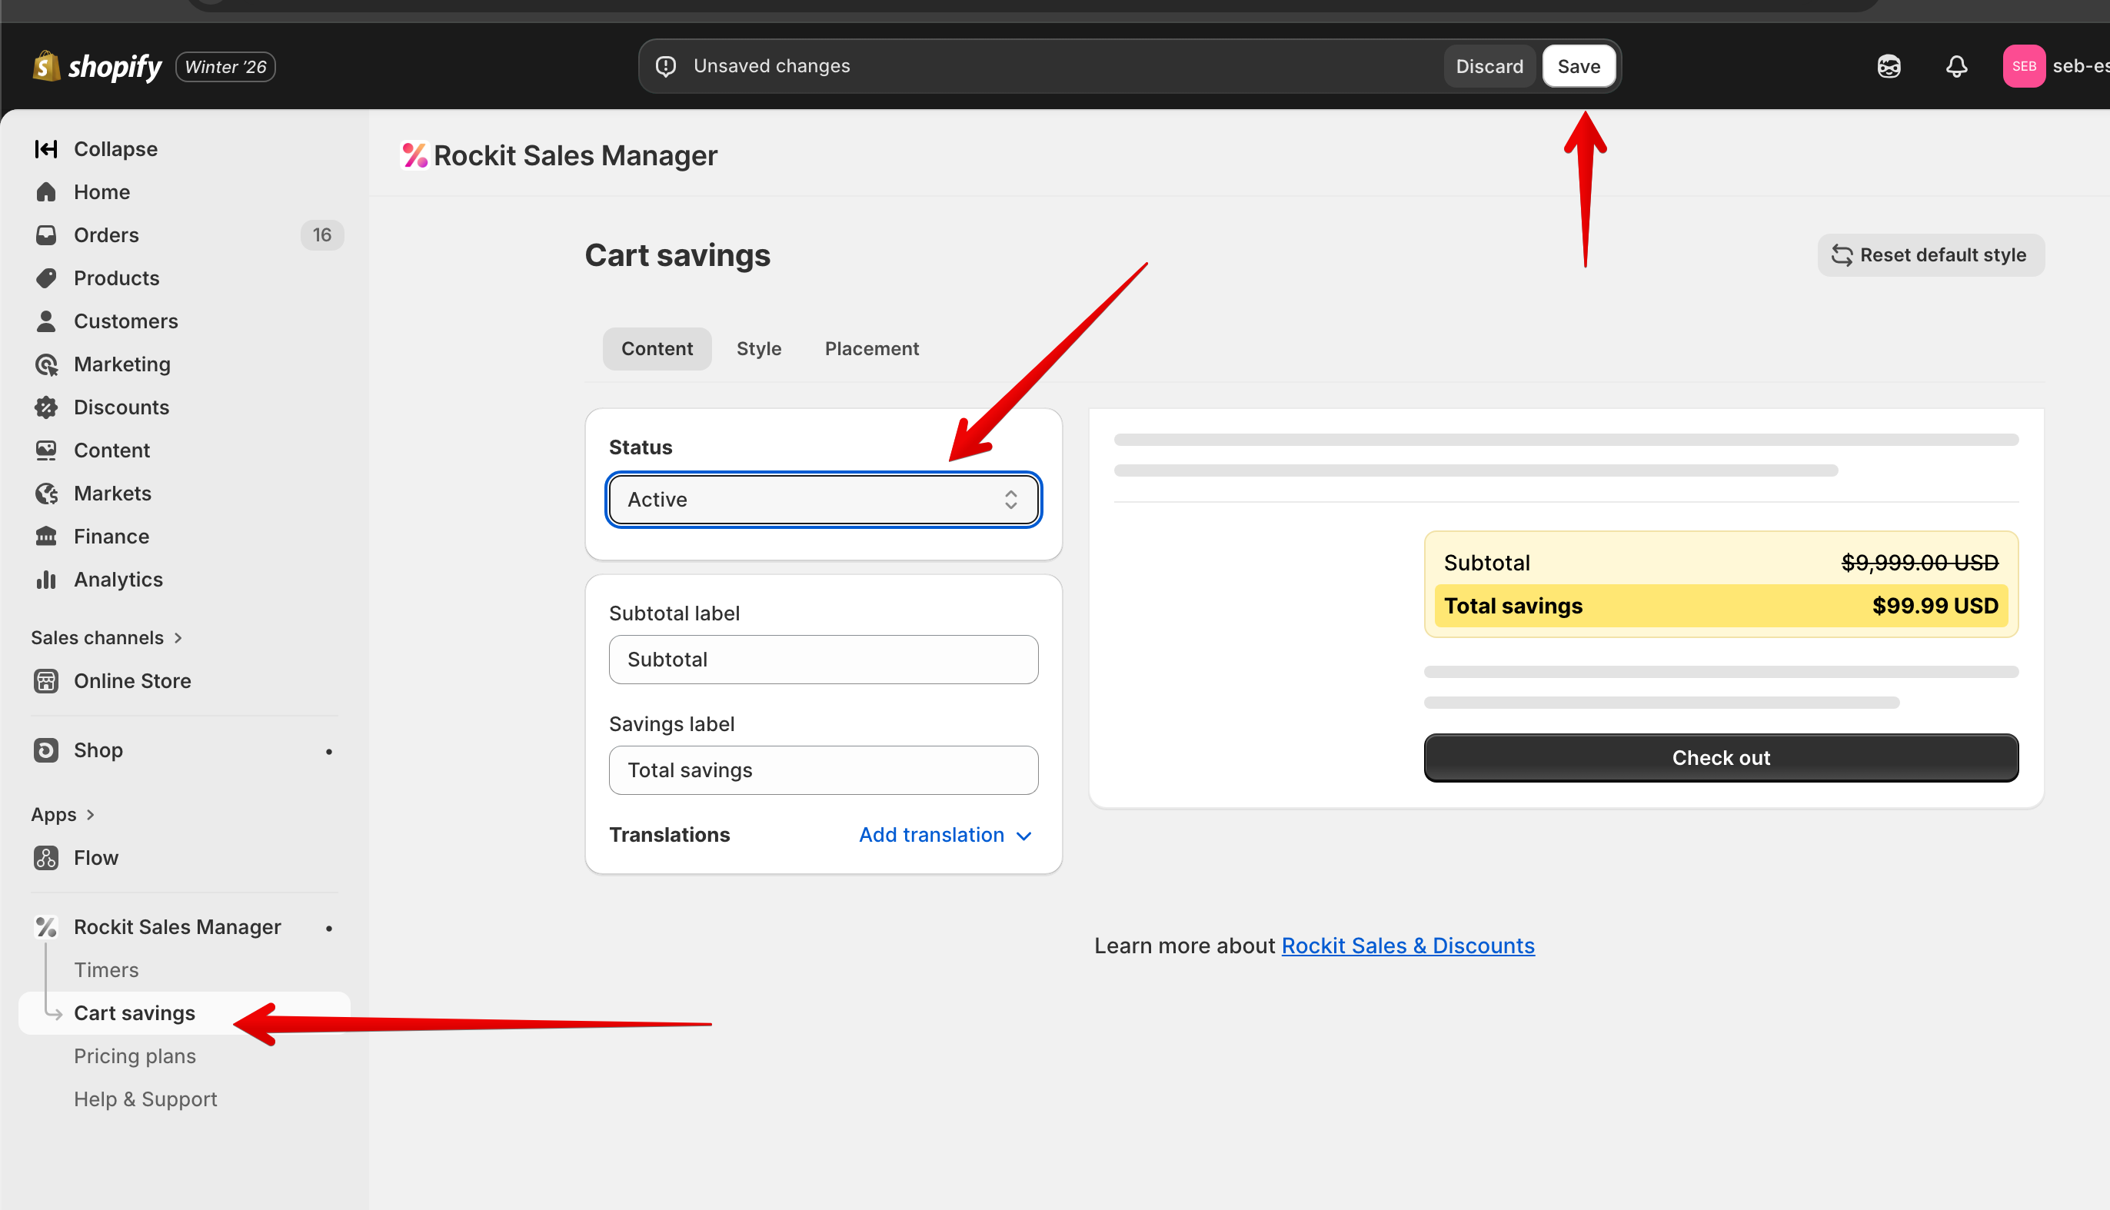
Task: Go to Analytics in the sidebar
Action: (118, 579)
